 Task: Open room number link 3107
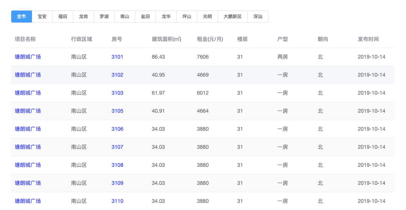tap(117, 147)
